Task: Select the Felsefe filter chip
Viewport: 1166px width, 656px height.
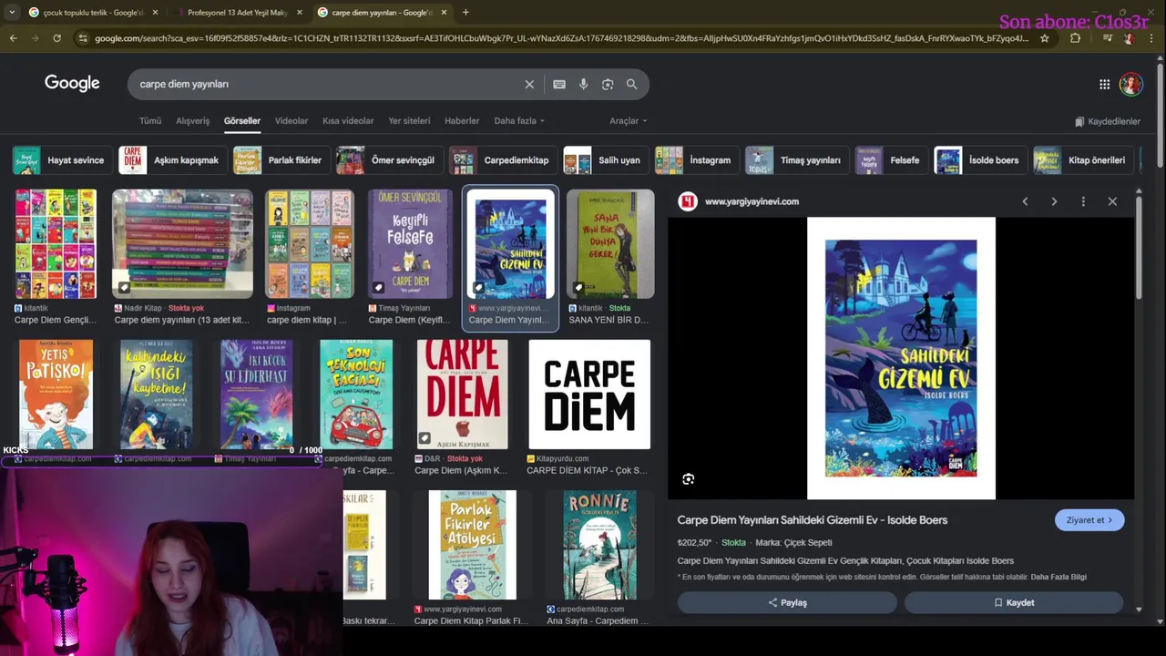Action: [891, 160]
